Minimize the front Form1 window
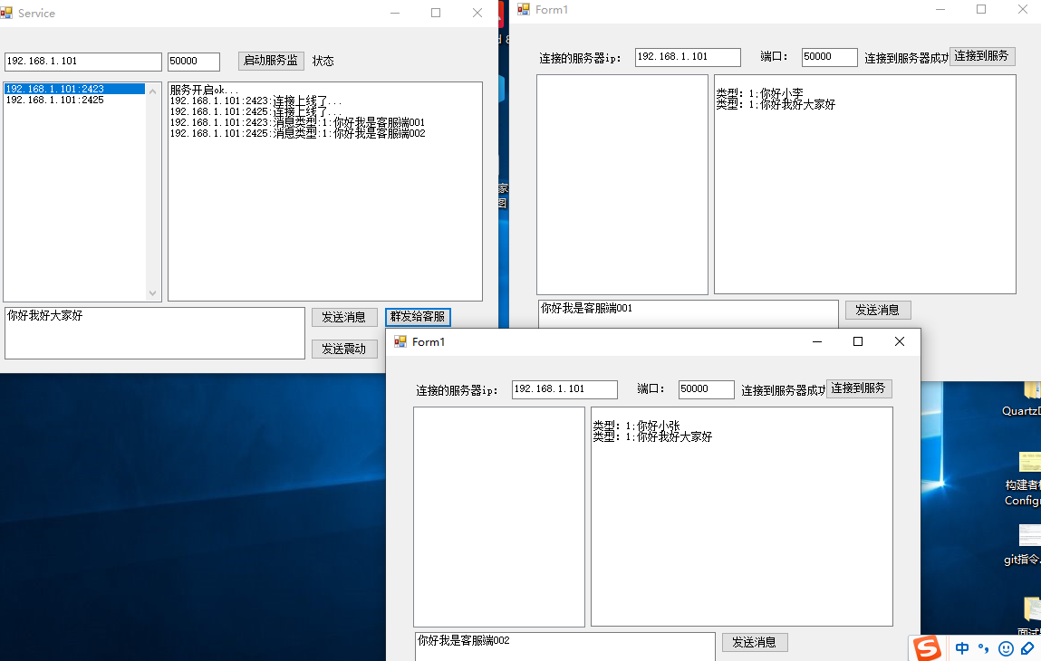 tap(817, 341)
